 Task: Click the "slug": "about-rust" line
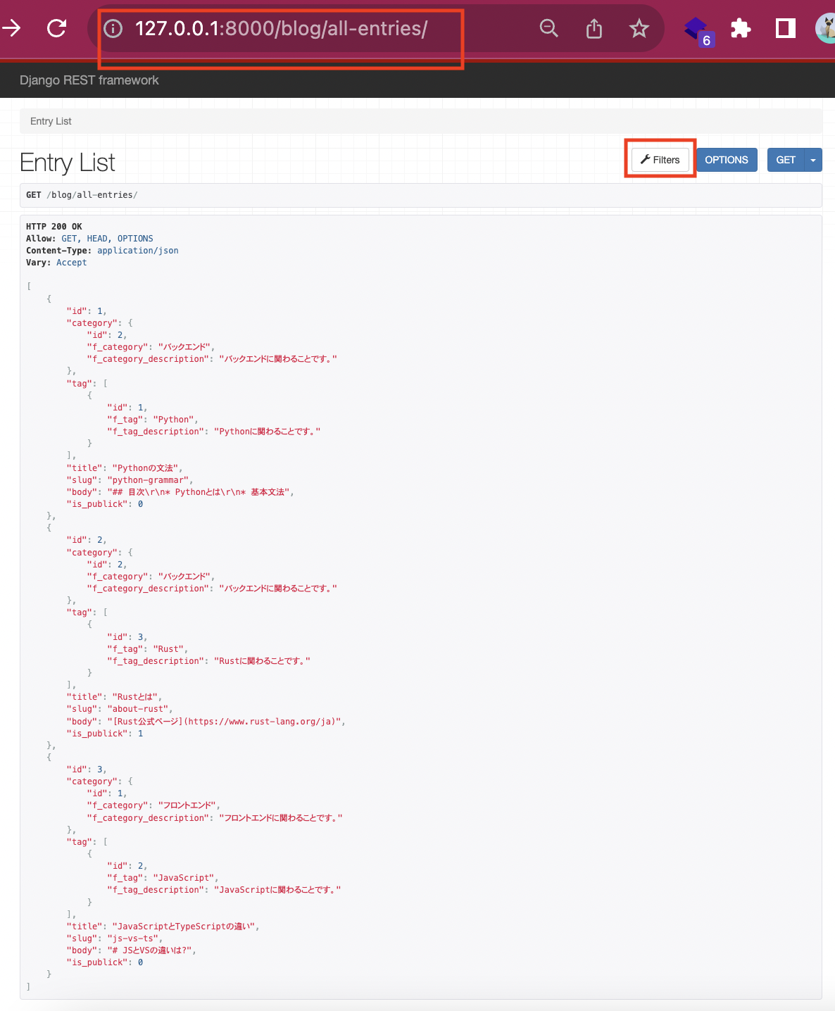click(x=120, y=709)
